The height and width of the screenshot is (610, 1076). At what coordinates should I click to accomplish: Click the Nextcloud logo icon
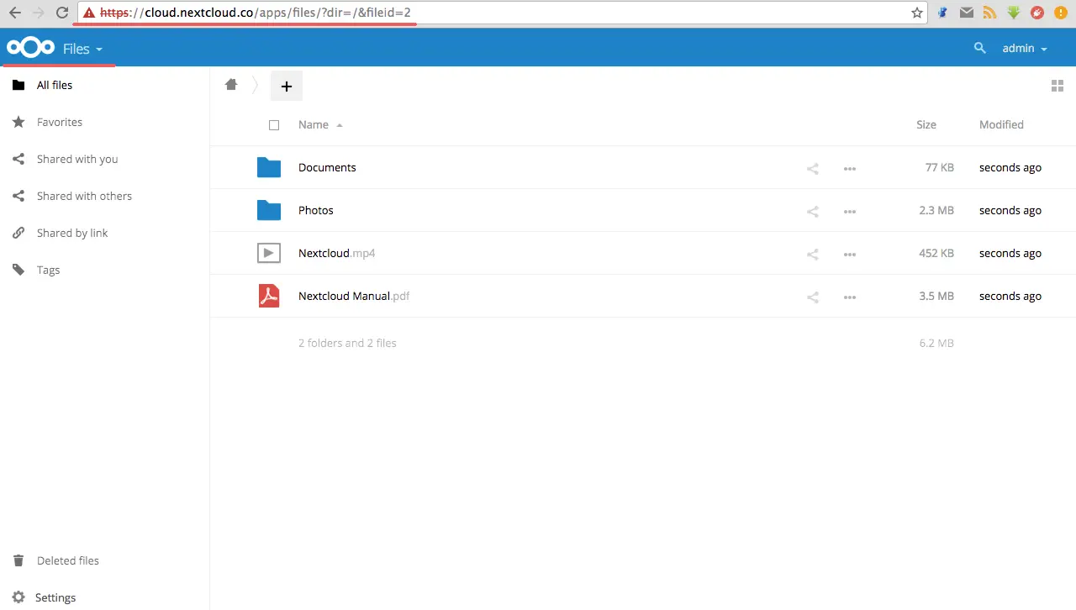[30, 48]
